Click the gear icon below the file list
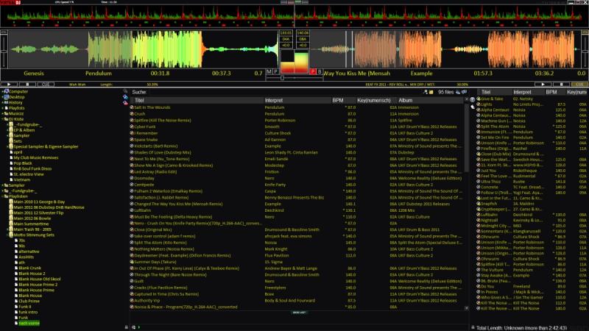This screenshot has width=589, height=331. coord(134,327)
